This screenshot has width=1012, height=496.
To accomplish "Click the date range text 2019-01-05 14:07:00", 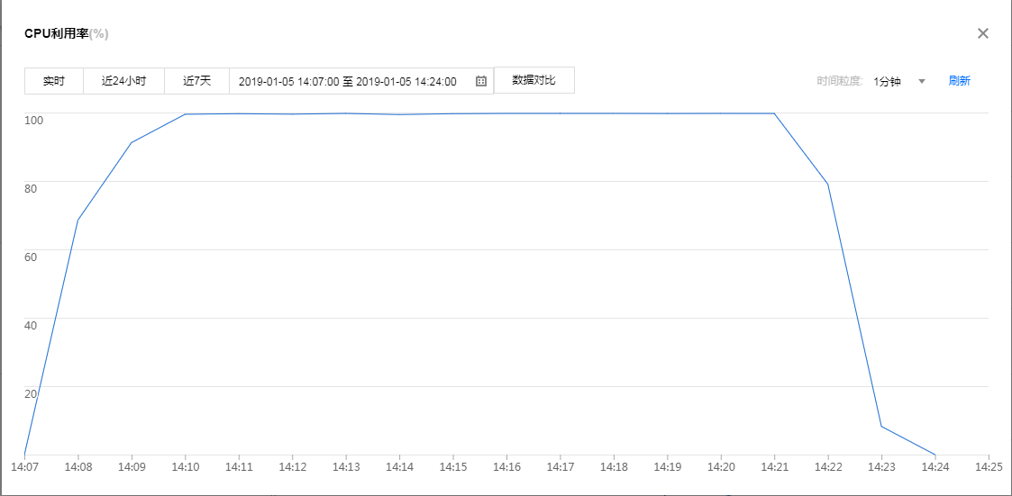I will (288, 82).
